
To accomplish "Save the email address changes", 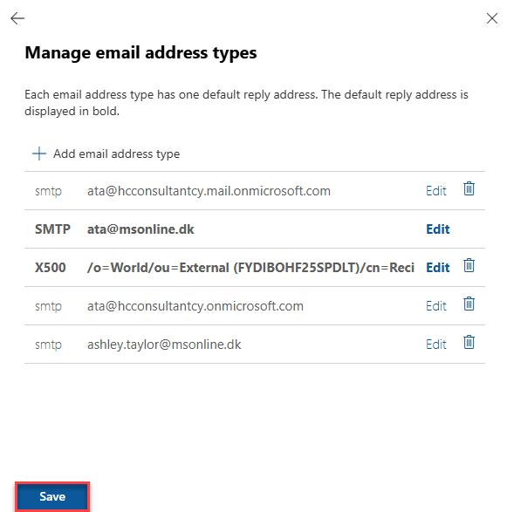I will pyautogui.click(x=52, y=496).
